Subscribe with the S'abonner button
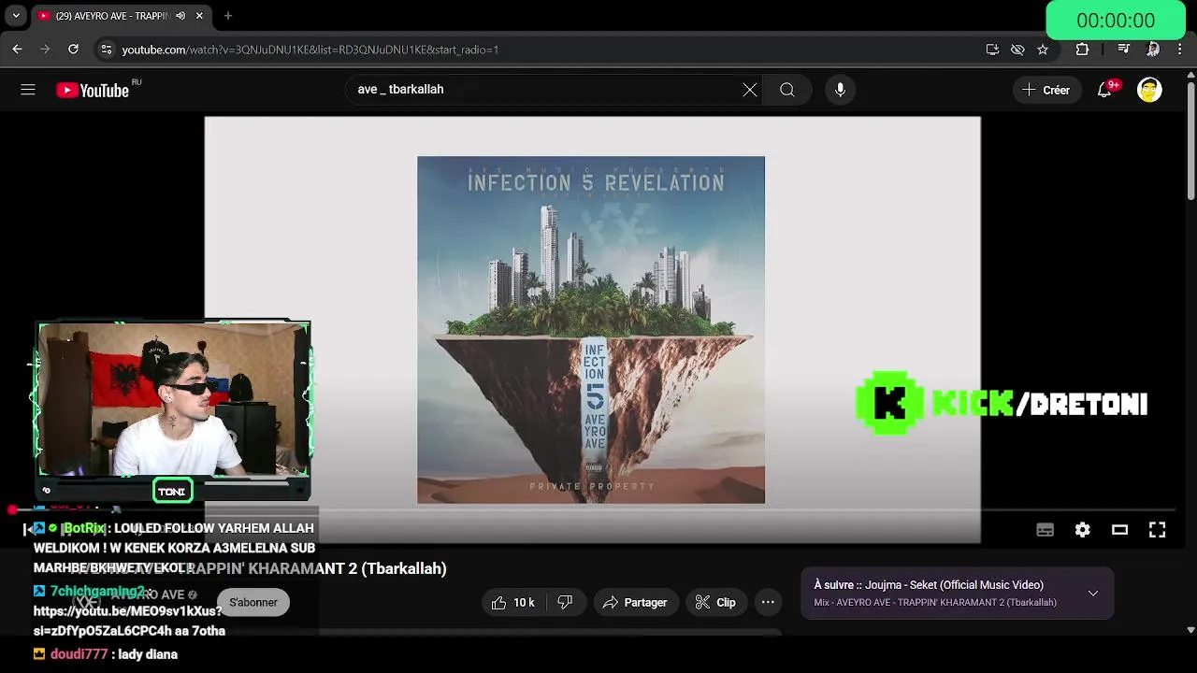Image resolution: width=1197 pixels, height=673 pixels. click(253, 603)
